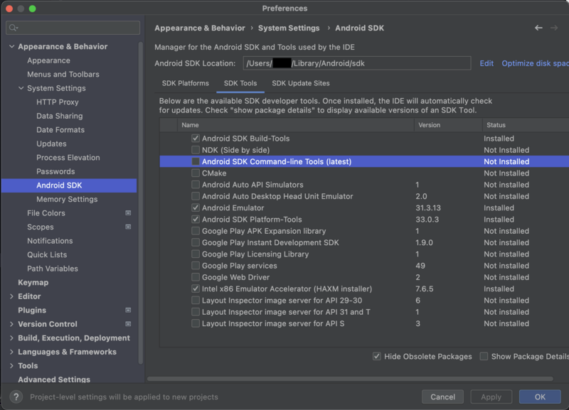Click System Settings in the breadcrumb
Image resolution: width=569 pixels, height=410 pixels.
[289, 28]
